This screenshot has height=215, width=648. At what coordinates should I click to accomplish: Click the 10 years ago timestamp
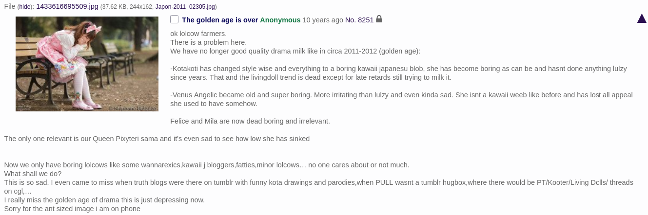pos(323,20)
